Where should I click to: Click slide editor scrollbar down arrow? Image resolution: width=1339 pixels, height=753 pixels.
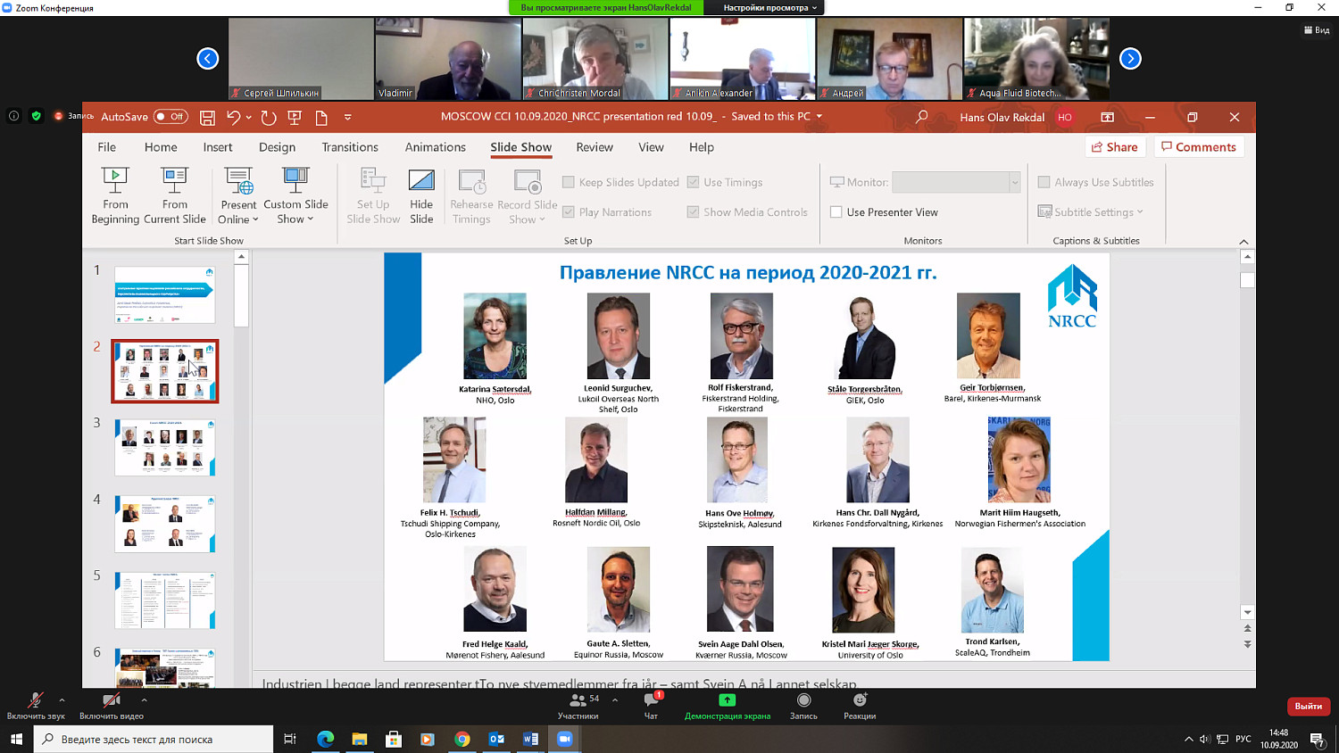click(1247, 613)
